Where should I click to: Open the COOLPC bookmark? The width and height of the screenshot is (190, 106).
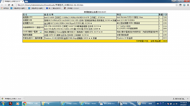pos(72,8)
